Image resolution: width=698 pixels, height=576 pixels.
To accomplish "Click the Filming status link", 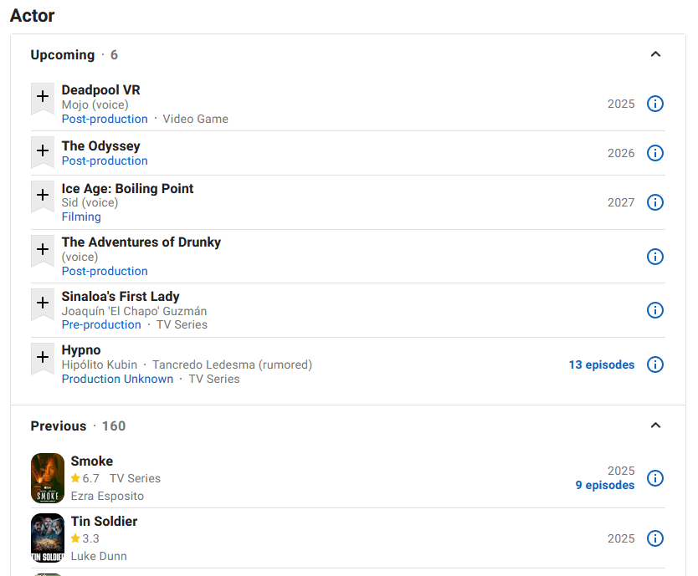I will point(81,217).
